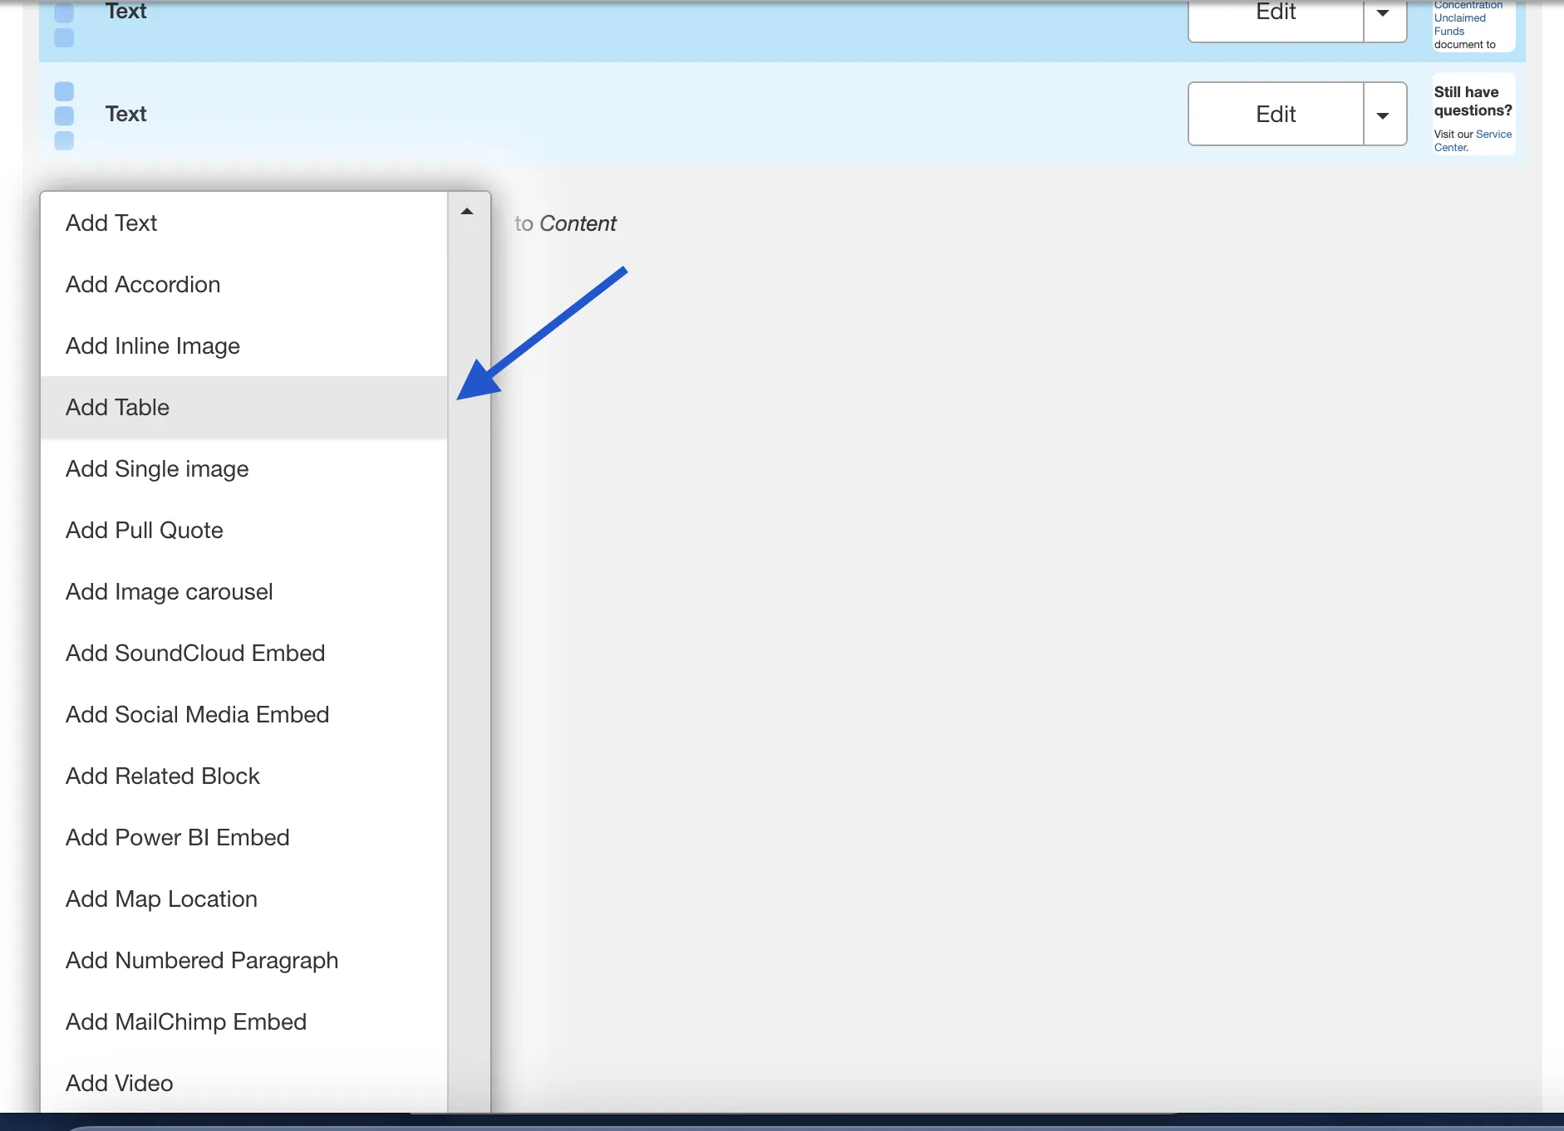1564x1131 pixels.
Task: Open the Service Center link
Action: (1473, 140)
